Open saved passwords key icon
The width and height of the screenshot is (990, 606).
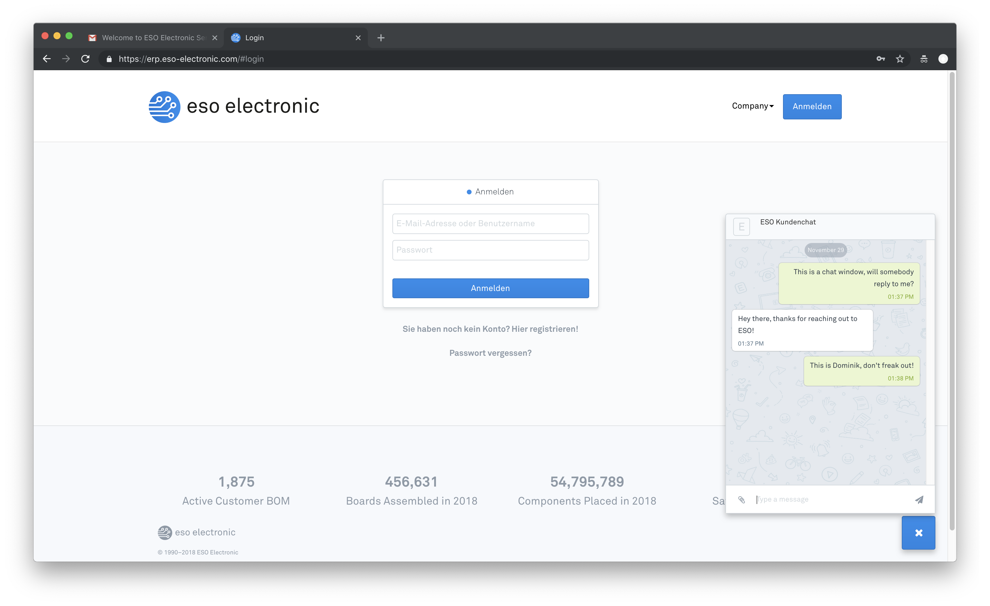point(880,59)
